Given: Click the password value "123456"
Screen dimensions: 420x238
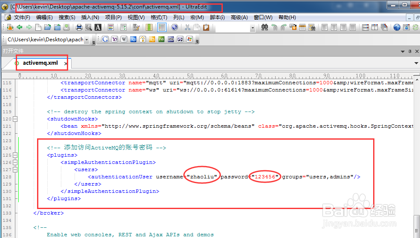Looking at the screenshot, I should [x=265, y=177].
